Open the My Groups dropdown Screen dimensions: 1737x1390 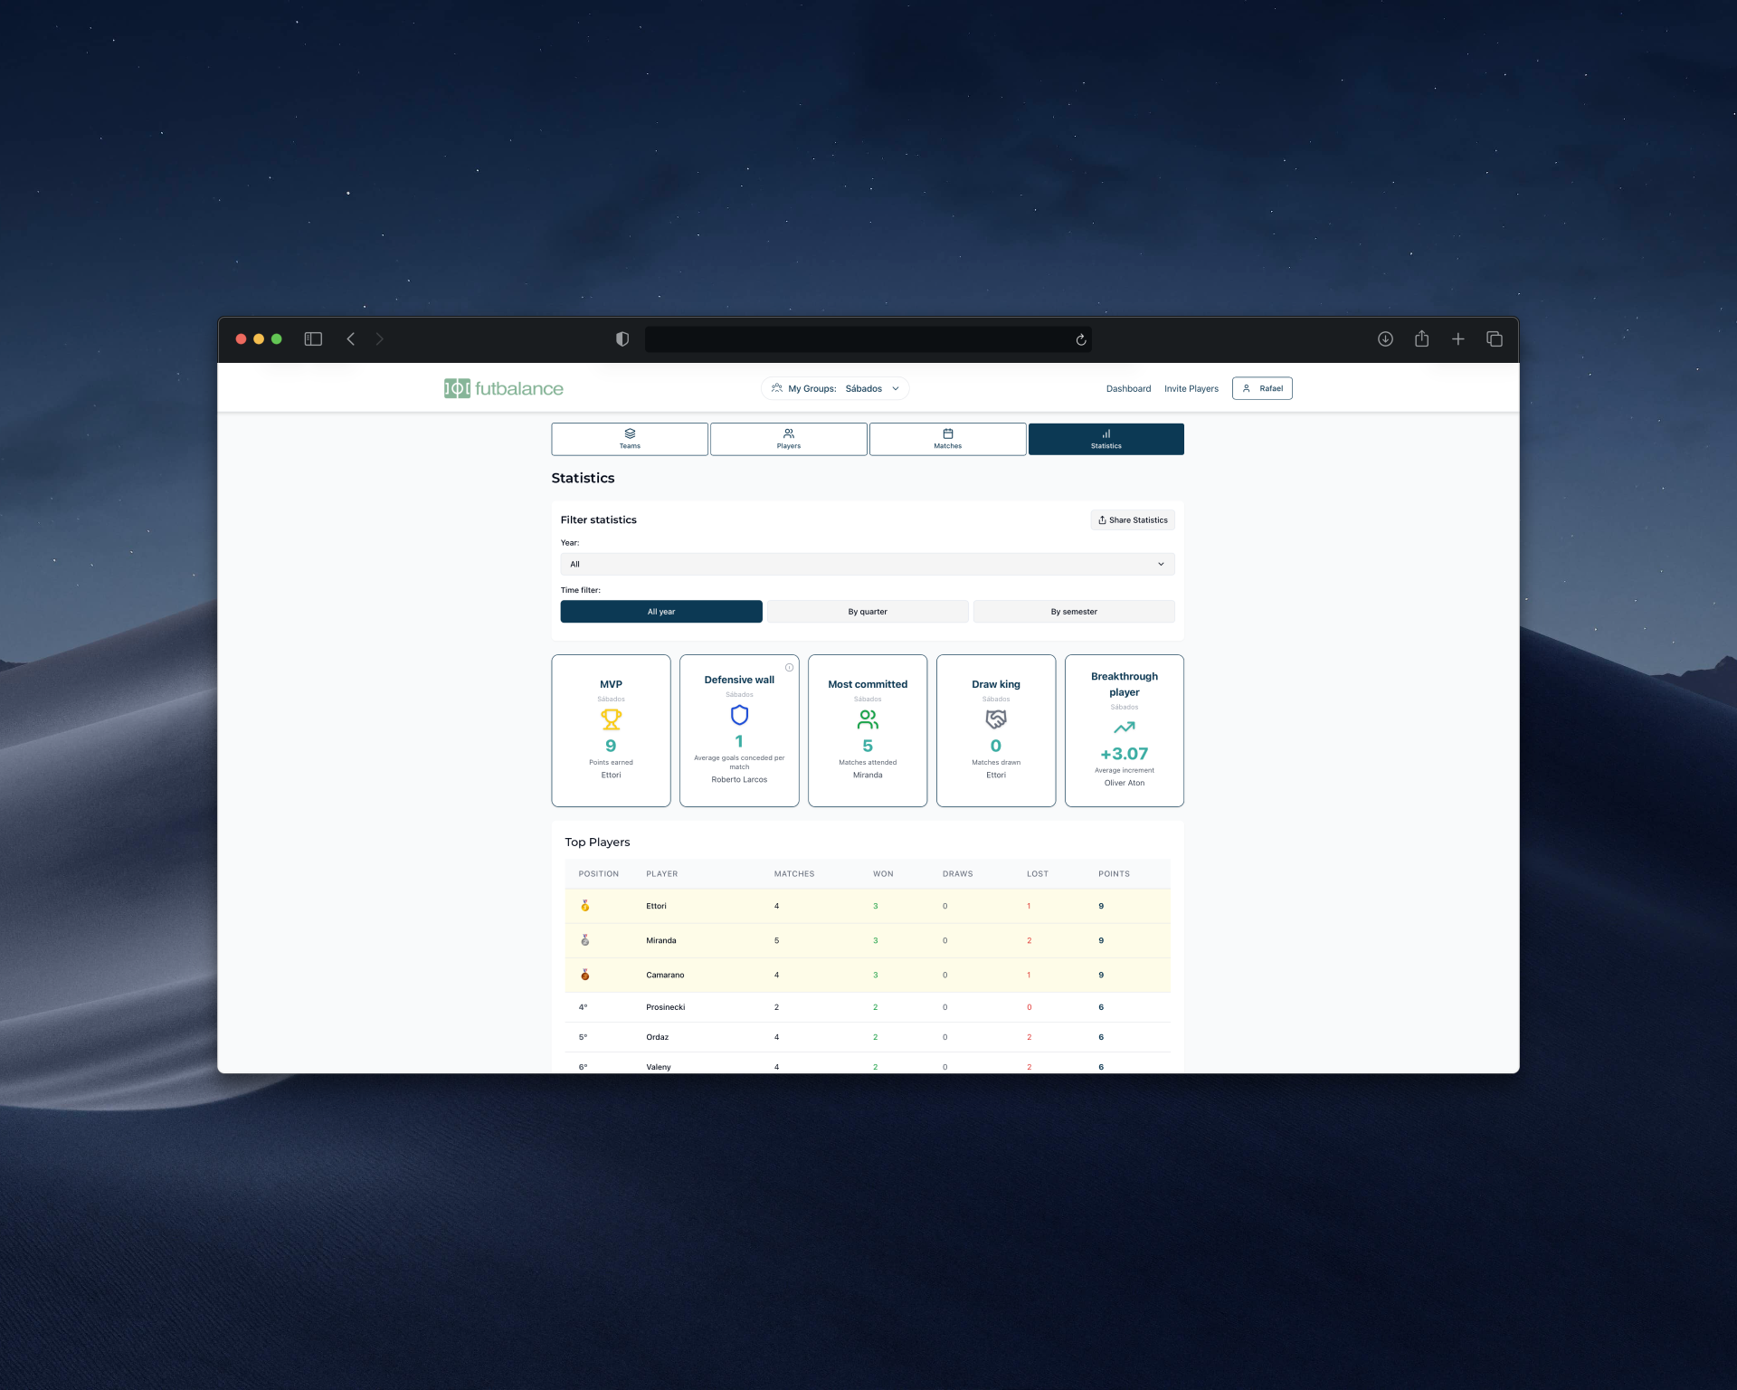[833, 388]
